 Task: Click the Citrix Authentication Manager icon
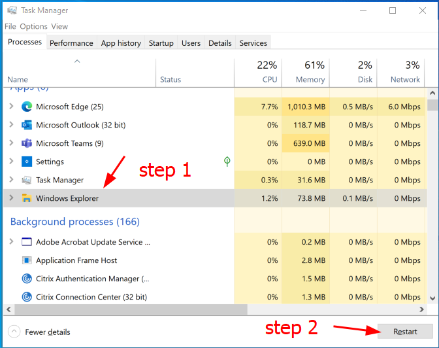[x=27, y=279]
